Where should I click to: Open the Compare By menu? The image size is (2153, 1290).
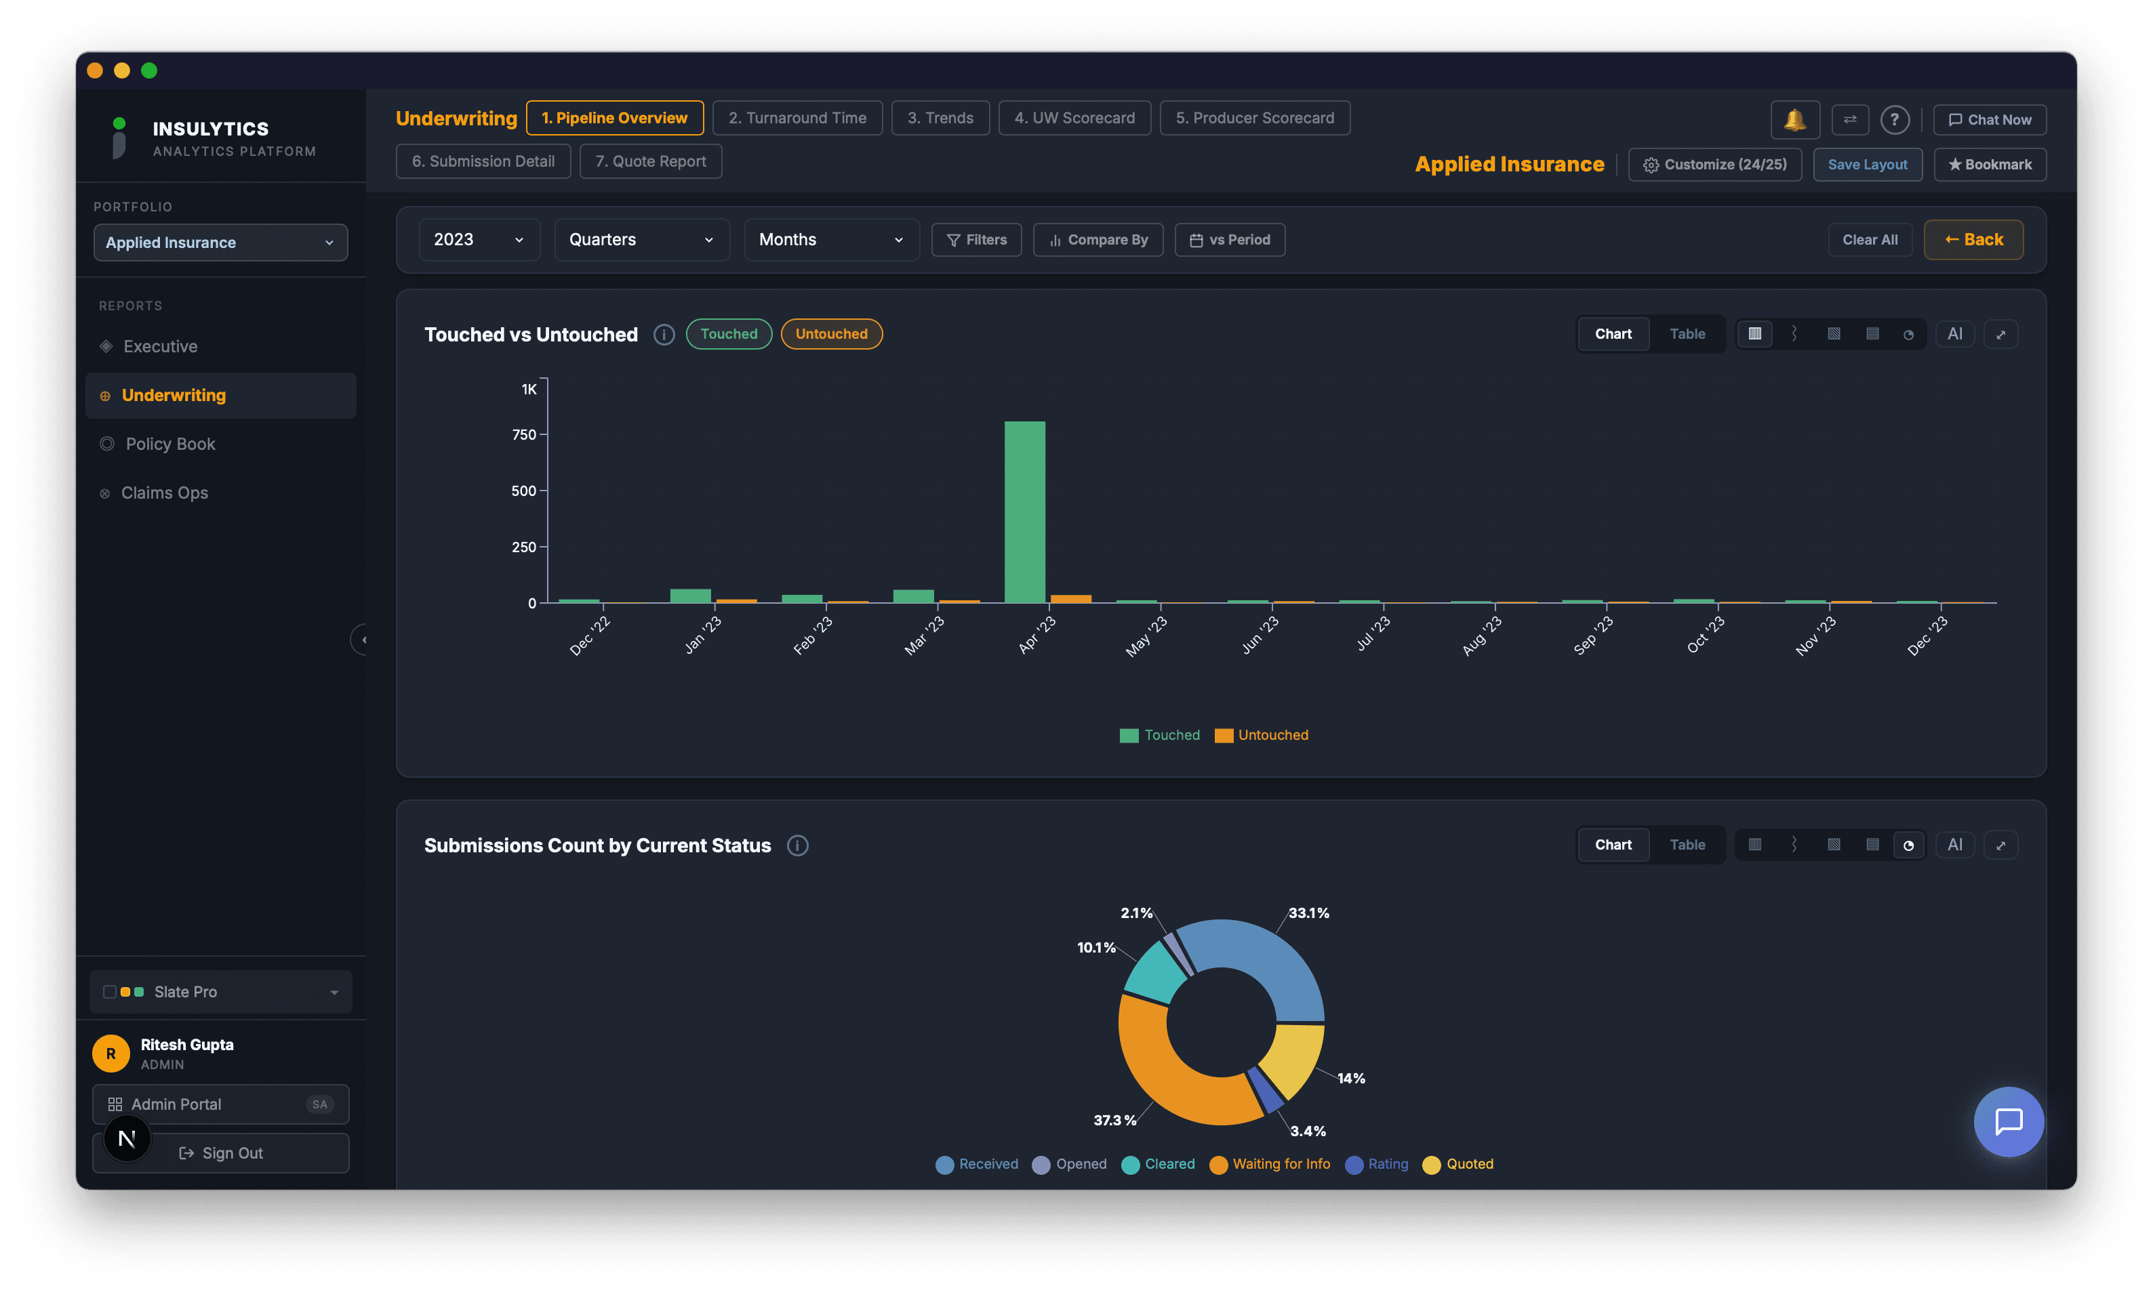click(x=1098, y=240)
